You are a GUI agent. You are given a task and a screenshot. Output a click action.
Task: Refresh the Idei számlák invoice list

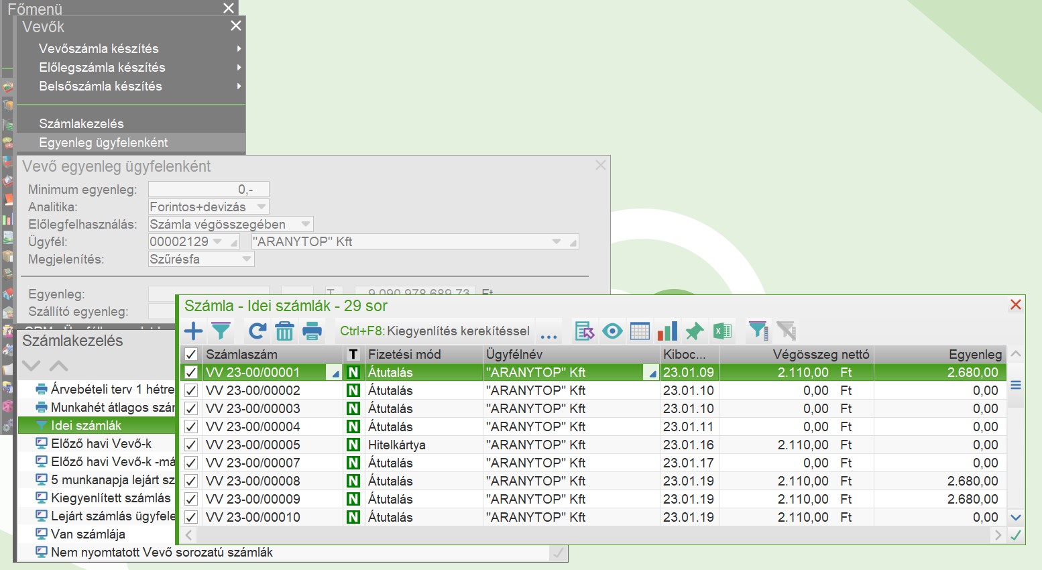[257, 331]
